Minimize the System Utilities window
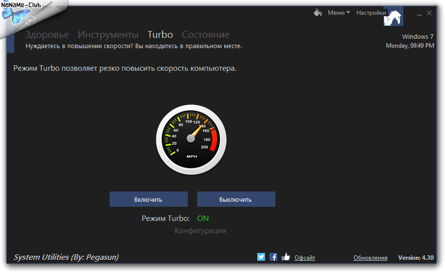This screenshot has width=445, height=273. click(419, 13)
